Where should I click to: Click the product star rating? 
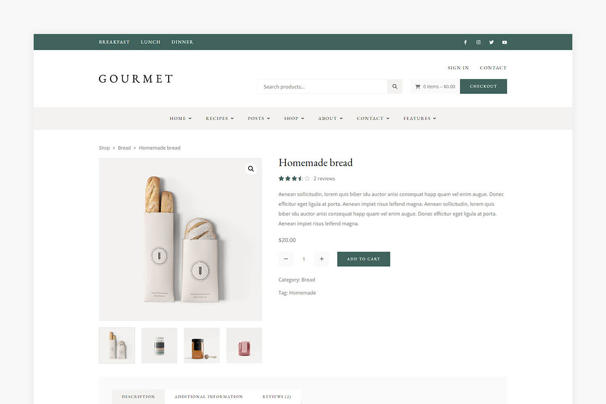pyautogui.click(x=294, y=178)
